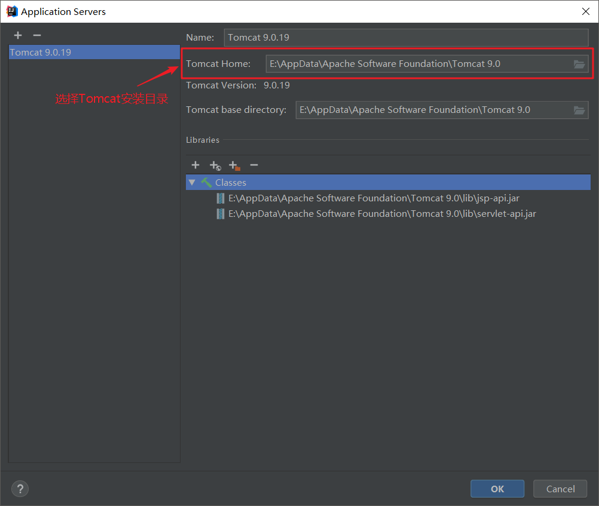599x506 pixels.
Task: Collapse the Classes tree node
Action: coord(192,183)
